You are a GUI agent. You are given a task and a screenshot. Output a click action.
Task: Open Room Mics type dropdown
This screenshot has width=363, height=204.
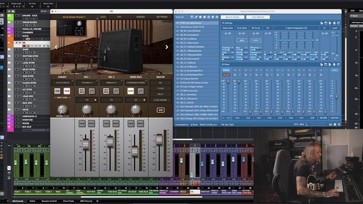click(x=136, y=83)
